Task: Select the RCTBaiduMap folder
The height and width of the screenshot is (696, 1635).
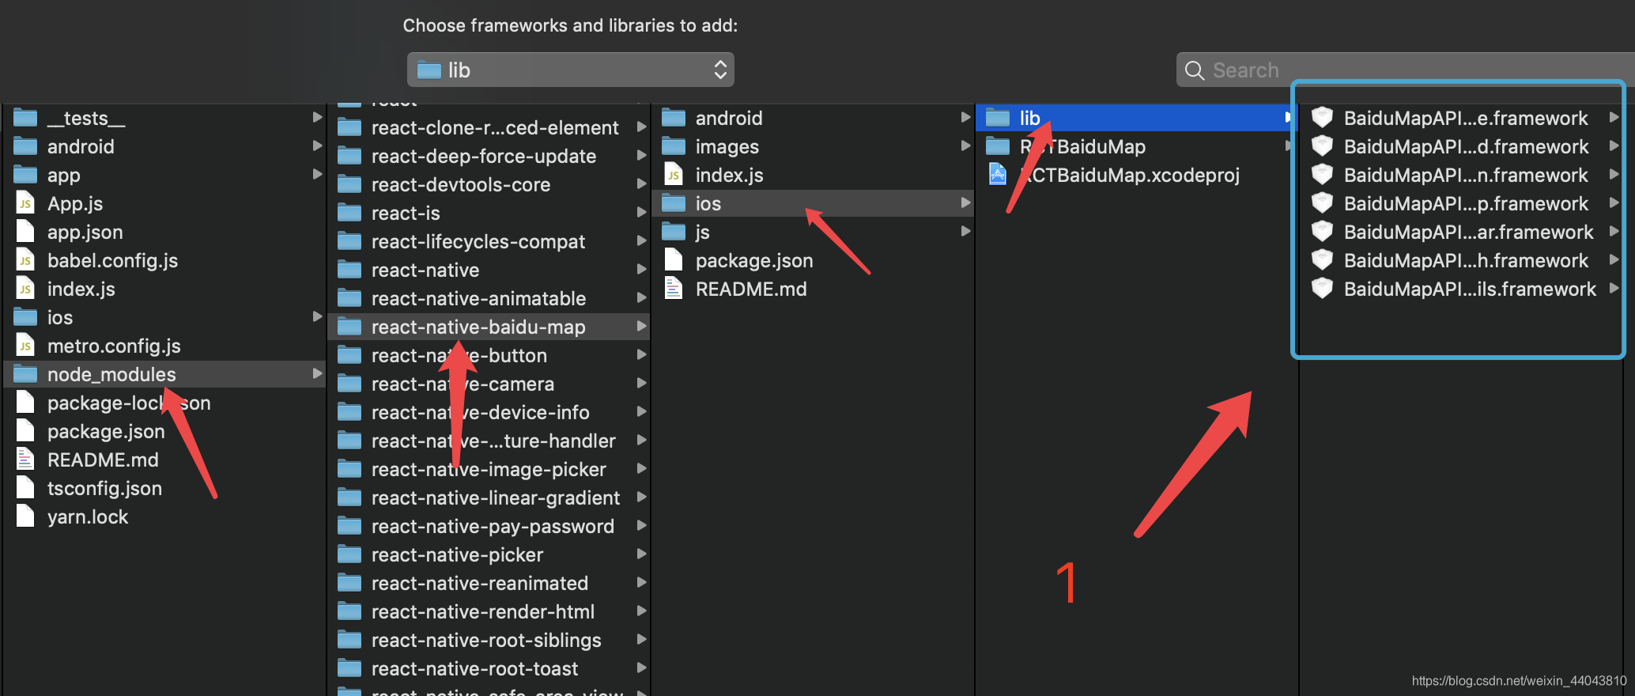Action: [x=1137, y=146]
